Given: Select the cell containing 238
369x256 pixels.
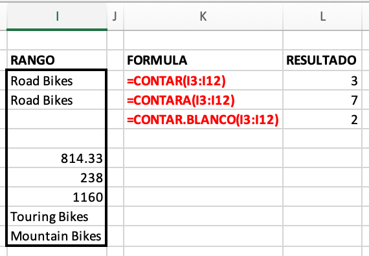Looking at the screenshot, I should coord(57,178).
